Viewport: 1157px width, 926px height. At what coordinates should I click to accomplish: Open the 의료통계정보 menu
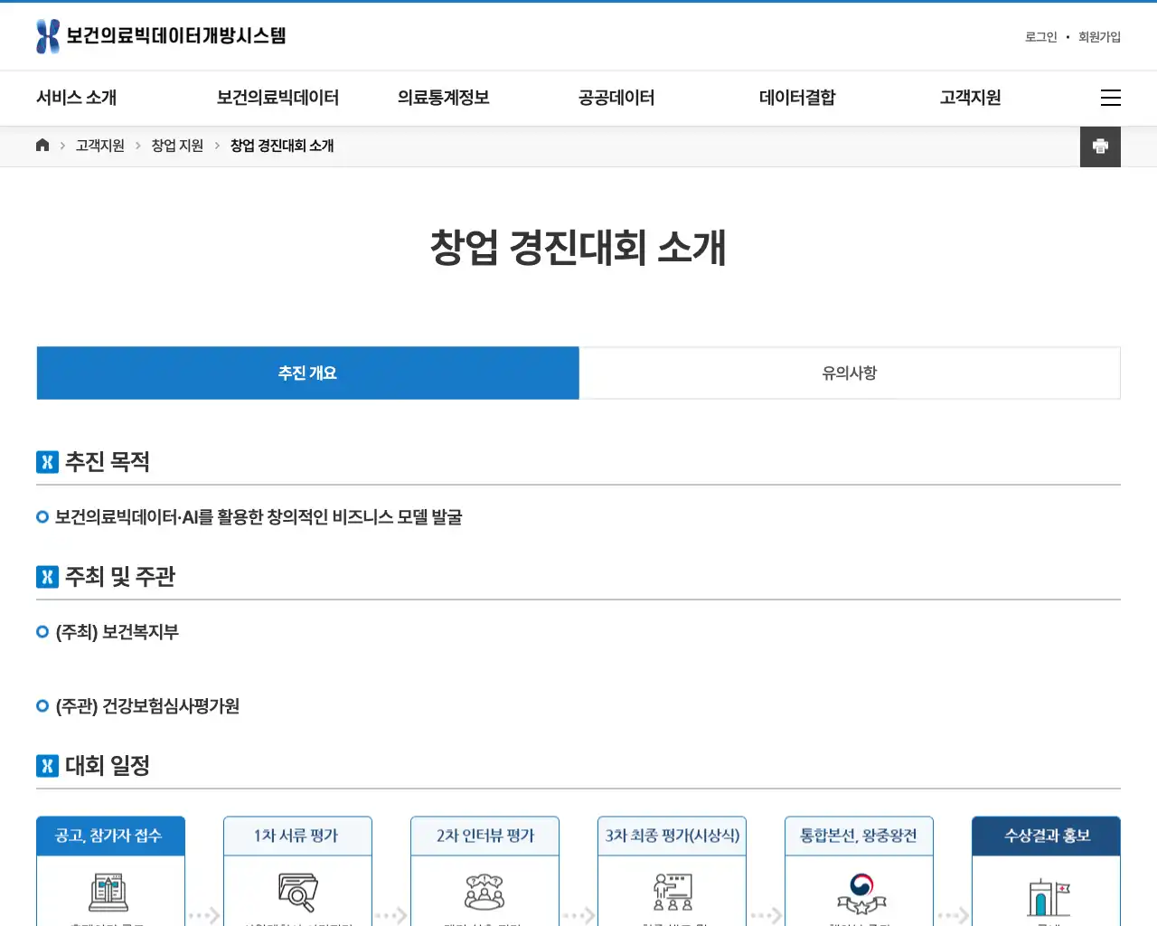point(444,98)
